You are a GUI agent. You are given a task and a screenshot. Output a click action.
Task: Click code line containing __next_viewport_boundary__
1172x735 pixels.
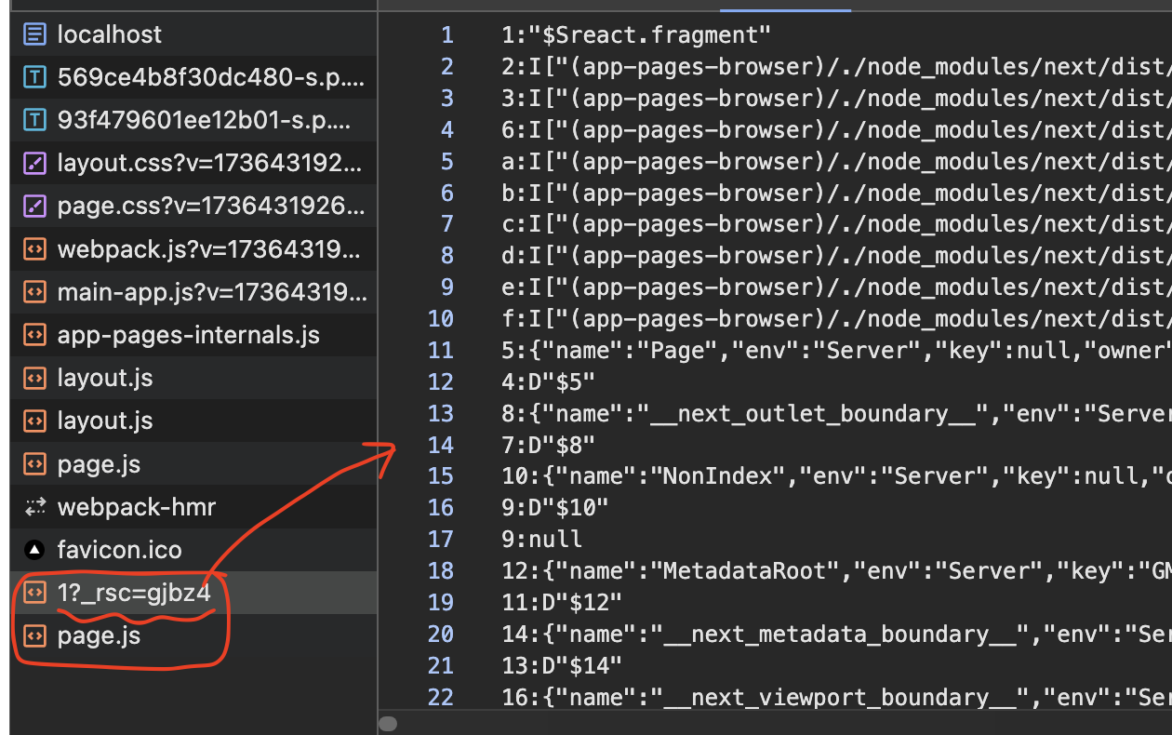(835, 698)
